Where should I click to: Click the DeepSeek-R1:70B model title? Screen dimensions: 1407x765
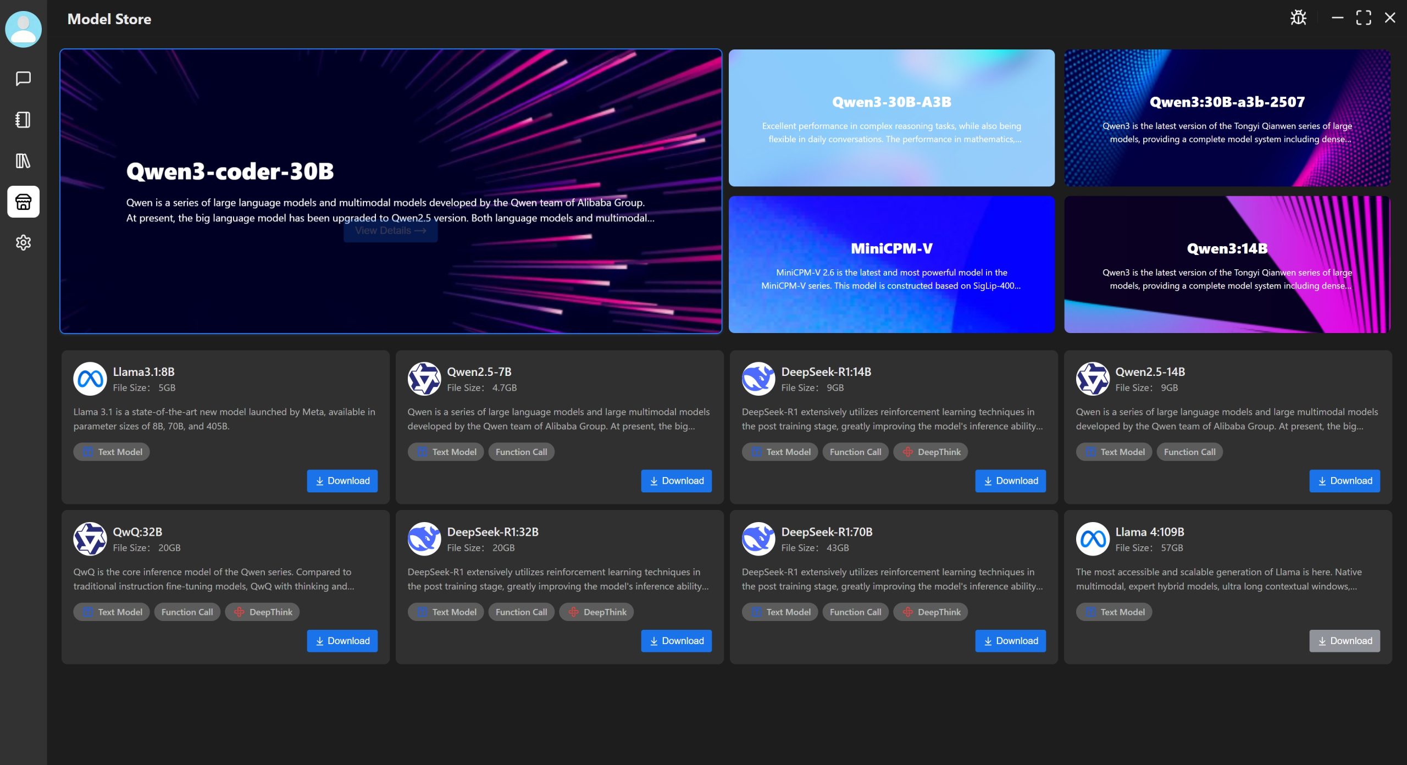click(827, 532)
